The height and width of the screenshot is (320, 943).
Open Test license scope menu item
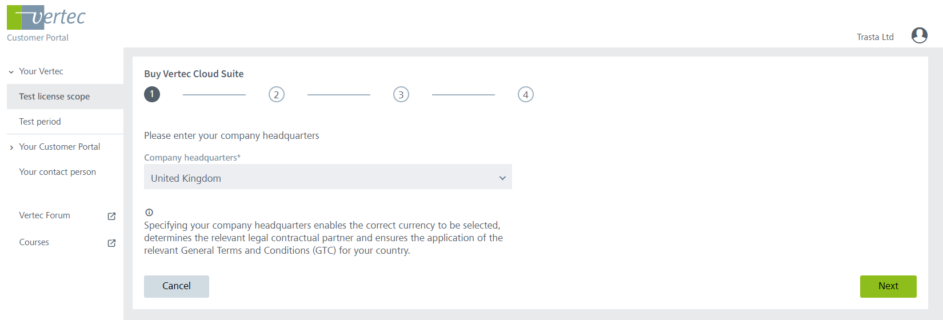(54, 97)
